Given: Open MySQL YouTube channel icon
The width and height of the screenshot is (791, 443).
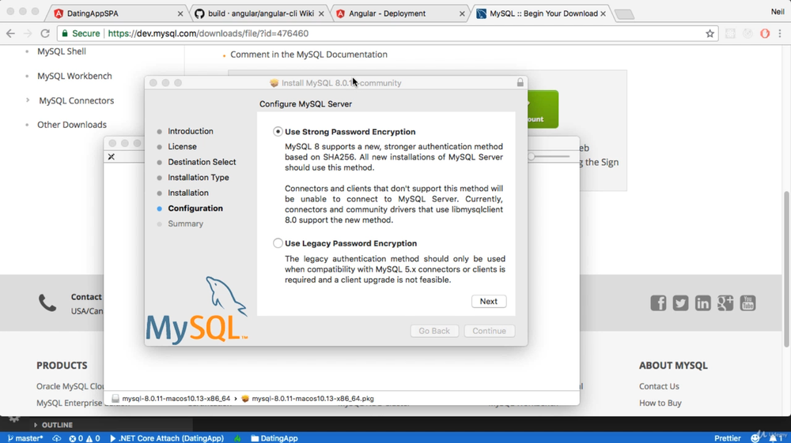Looking at the screenshot, I should tap(747, 303).
